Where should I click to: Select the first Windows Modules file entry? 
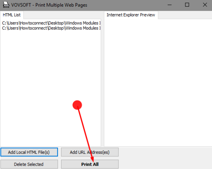pos(51,23)
